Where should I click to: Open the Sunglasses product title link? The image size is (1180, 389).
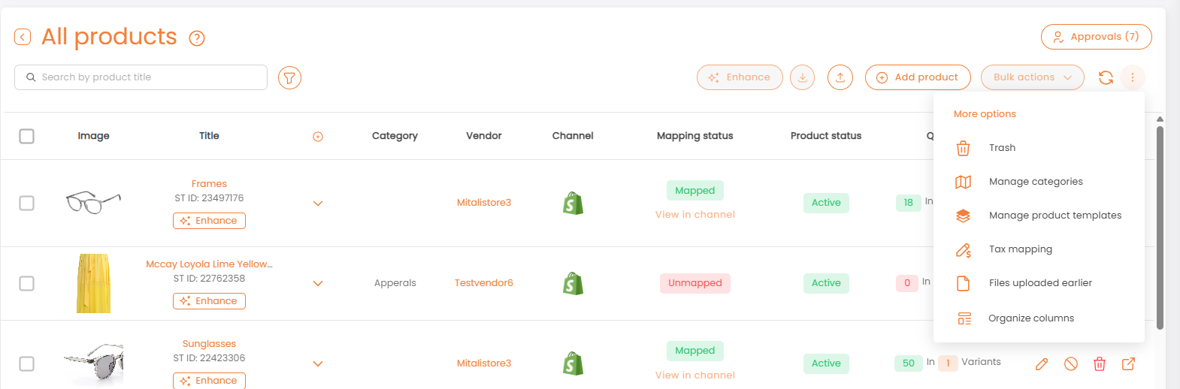pyautogui.click(x=209, y=344)
